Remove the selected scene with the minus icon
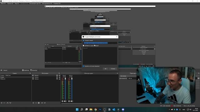This screenshot has width=200, height=112. click(x=4, y=103)
